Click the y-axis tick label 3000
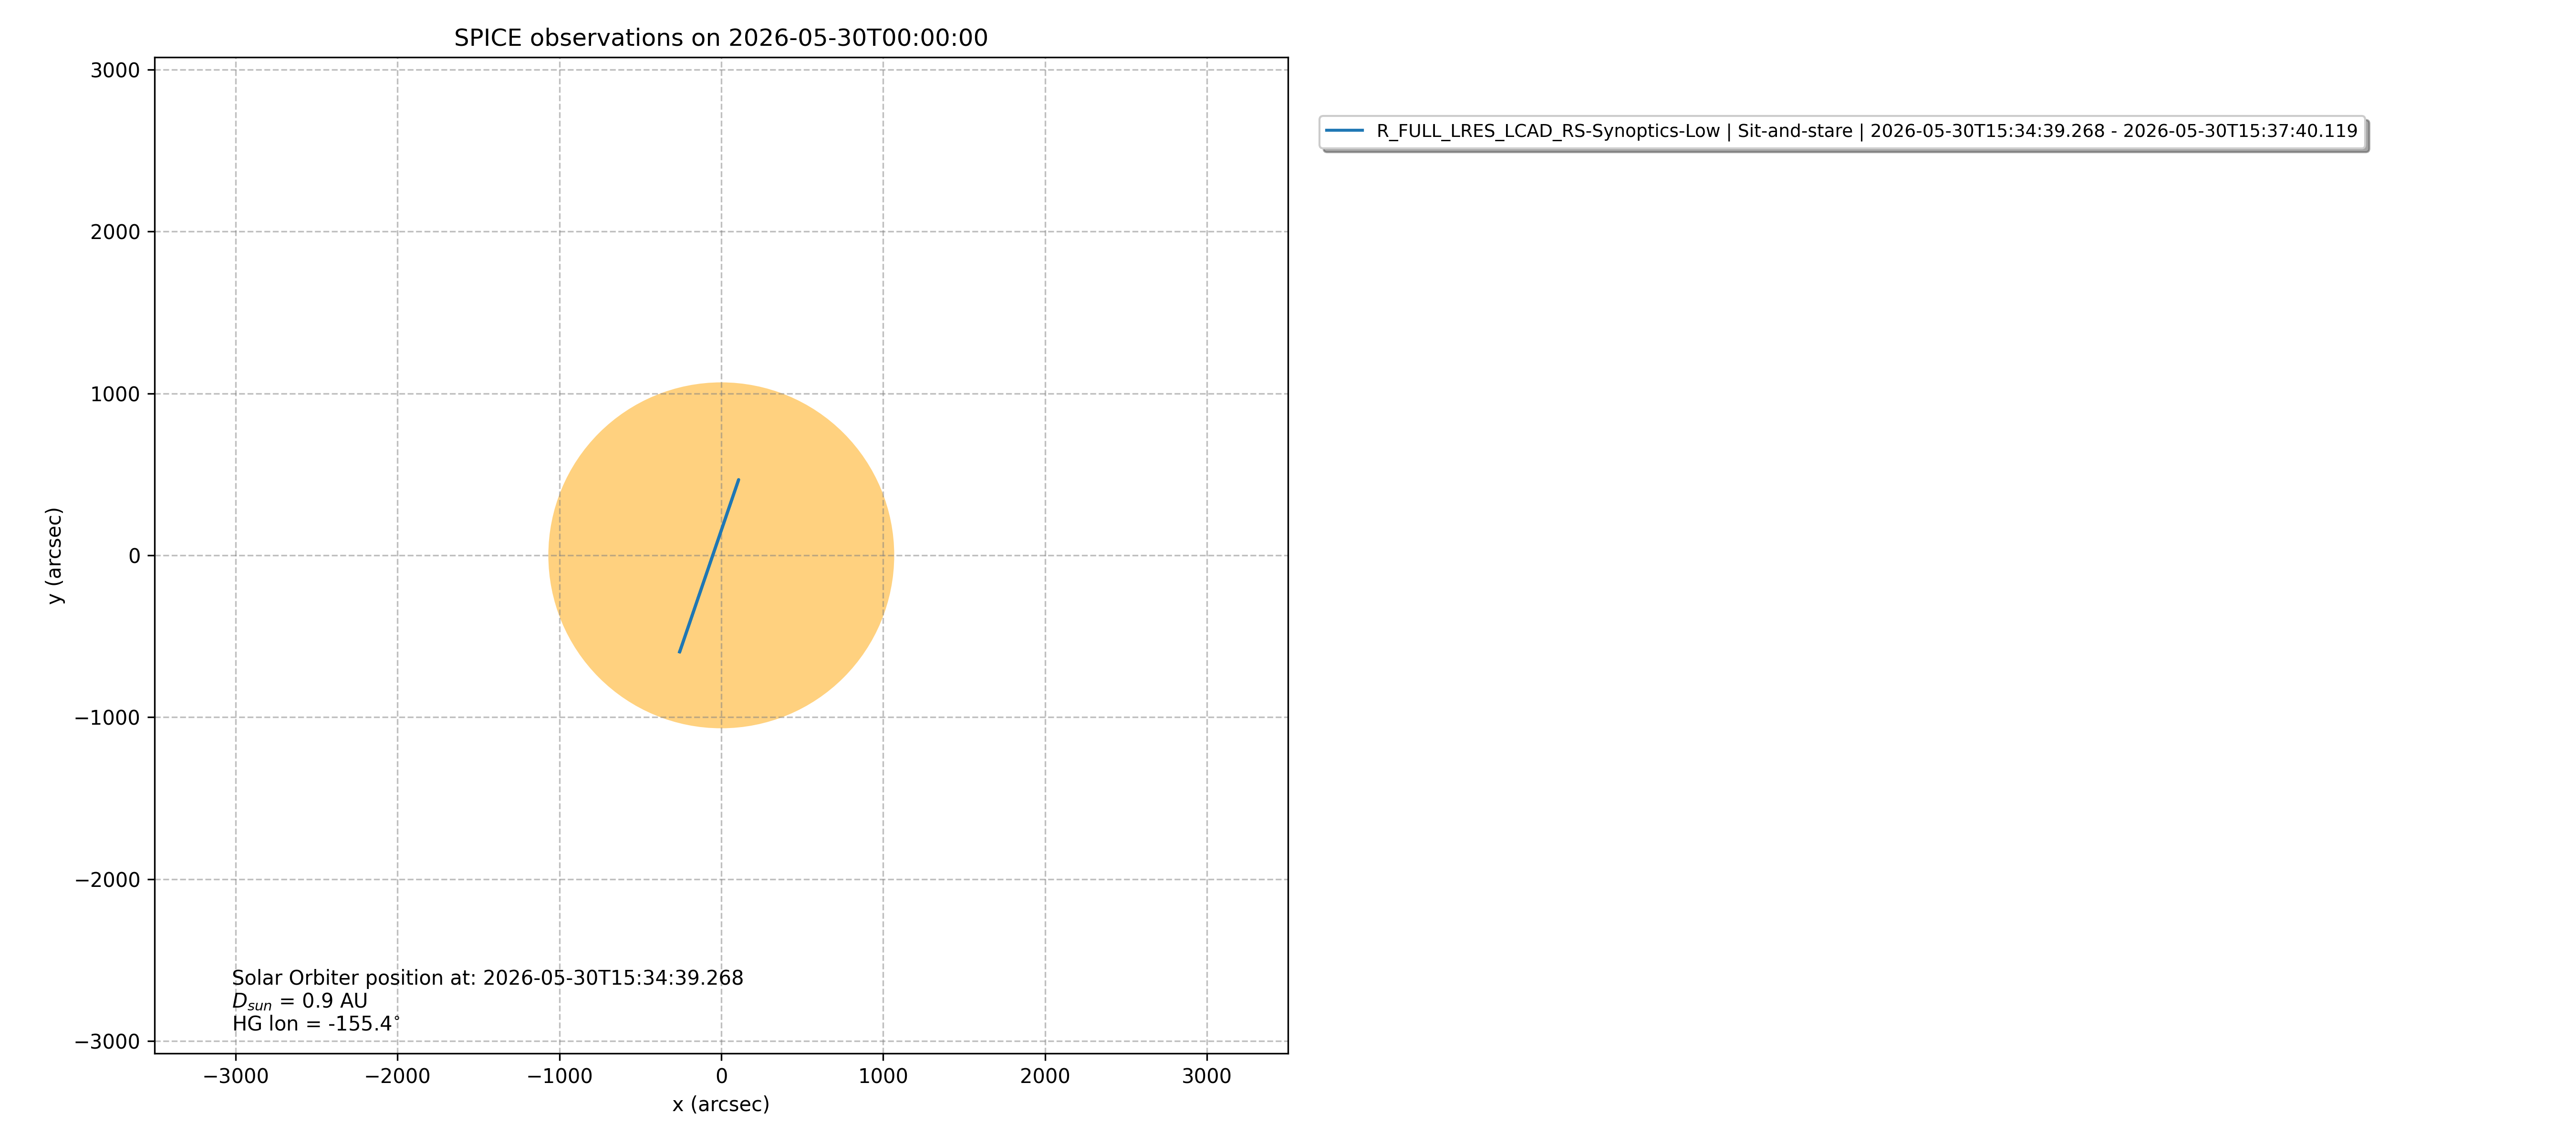Image resolution: width=2576 pixels, height=1145 pixels. 115,70
